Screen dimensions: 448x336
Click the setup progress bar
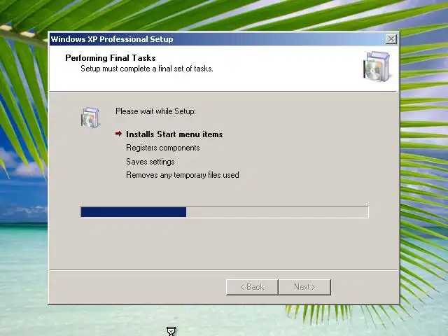(x=224, y=212)
